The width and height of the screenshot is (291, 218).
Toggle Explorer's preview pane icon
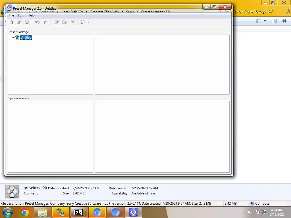click(274, 21)
